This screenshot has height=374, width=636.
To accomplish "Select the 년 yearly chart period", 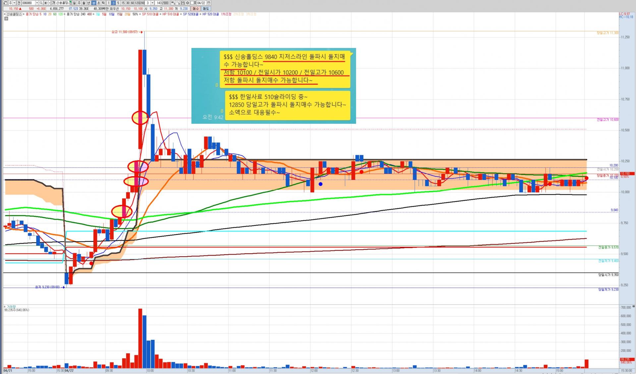I will click(89, 3).
